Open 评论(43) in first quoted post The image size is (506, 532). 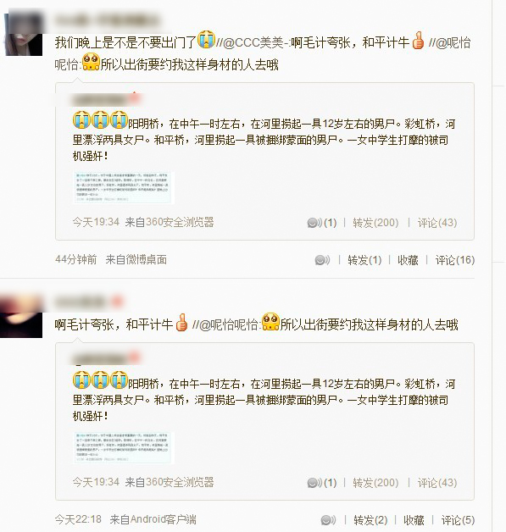(x=437, y=223)
